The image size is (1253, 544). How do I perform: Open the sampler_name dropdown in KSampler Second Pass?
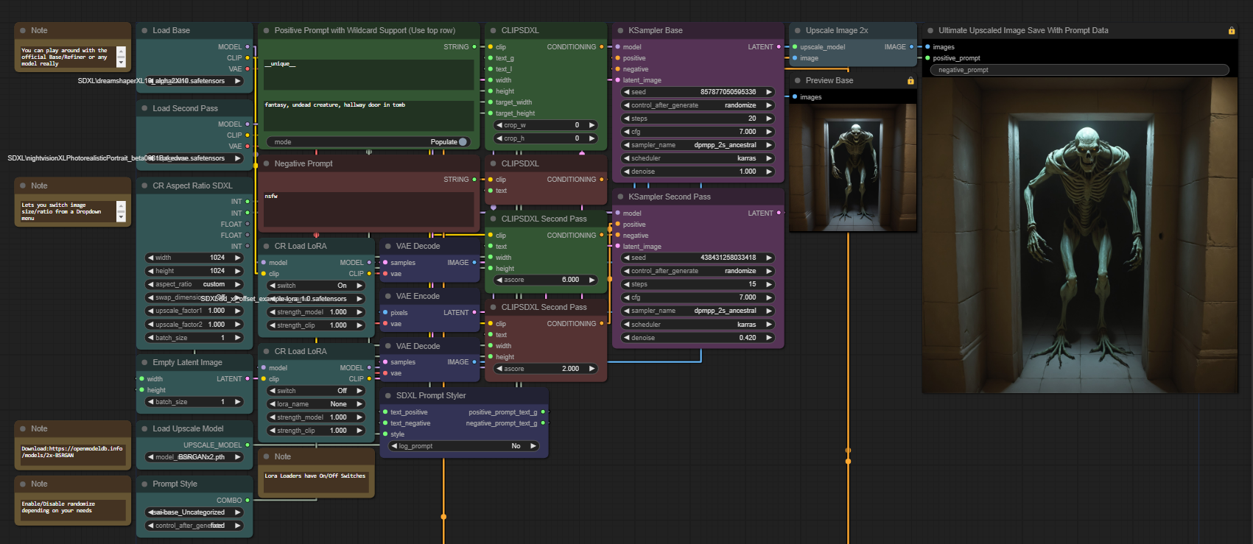point(696,311)
